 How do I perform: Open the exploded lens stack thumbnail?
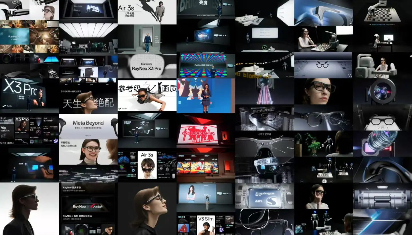[383, 144]
